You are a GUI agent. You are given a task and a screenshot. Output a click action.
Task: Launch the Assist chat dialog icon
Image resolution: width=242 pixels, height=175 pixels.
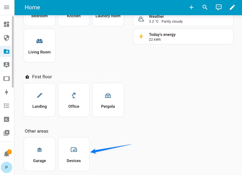[219, 7]
